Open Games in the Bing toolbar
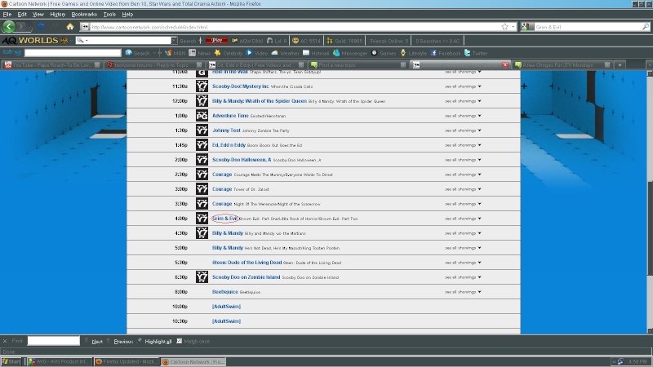Screen dimensions: 653x367 click(384, 53)
